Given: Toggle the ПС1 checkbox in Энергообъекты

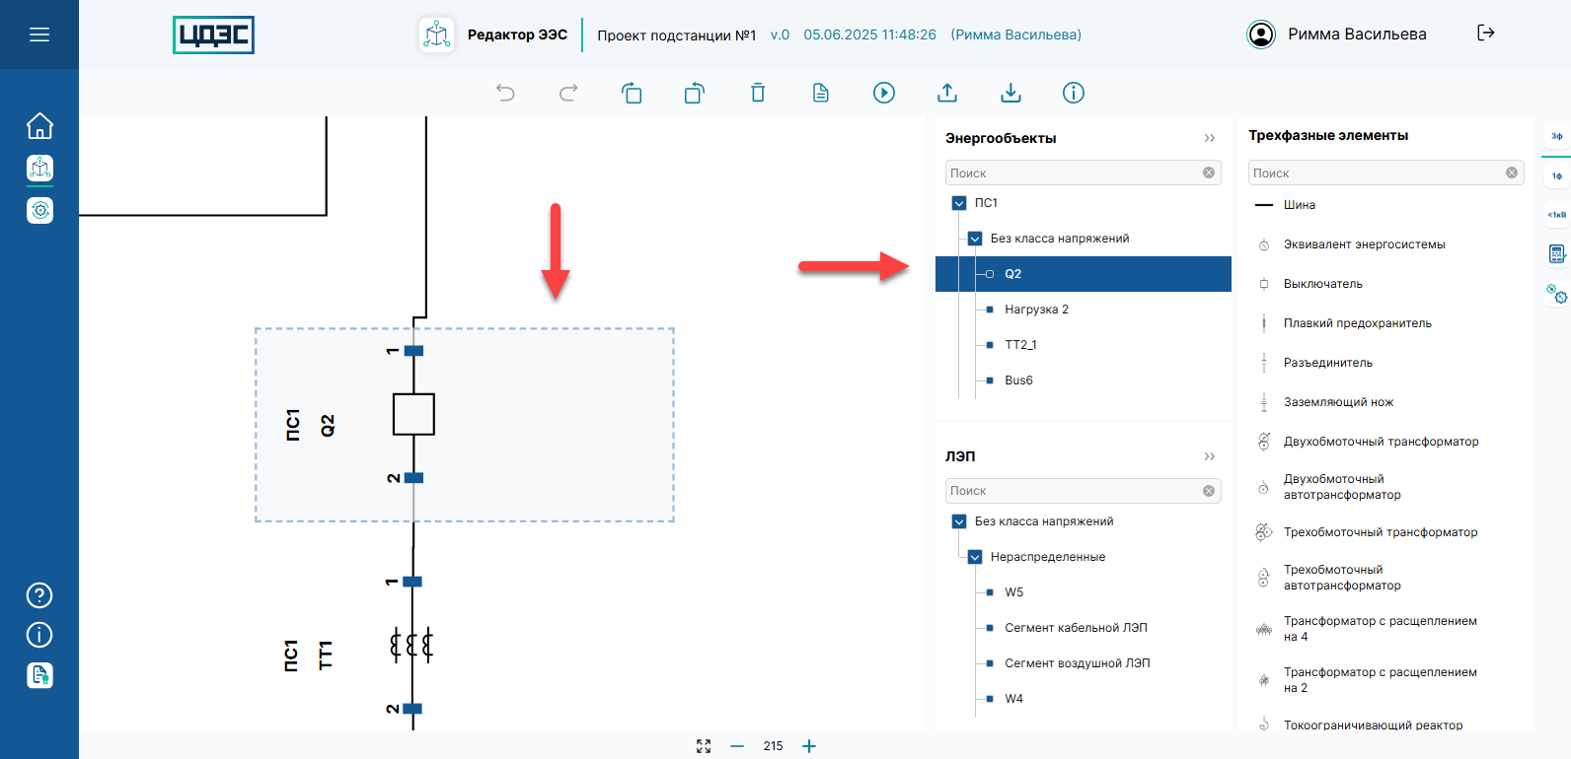Looking at the screenshot, I should tap(959, 203).
